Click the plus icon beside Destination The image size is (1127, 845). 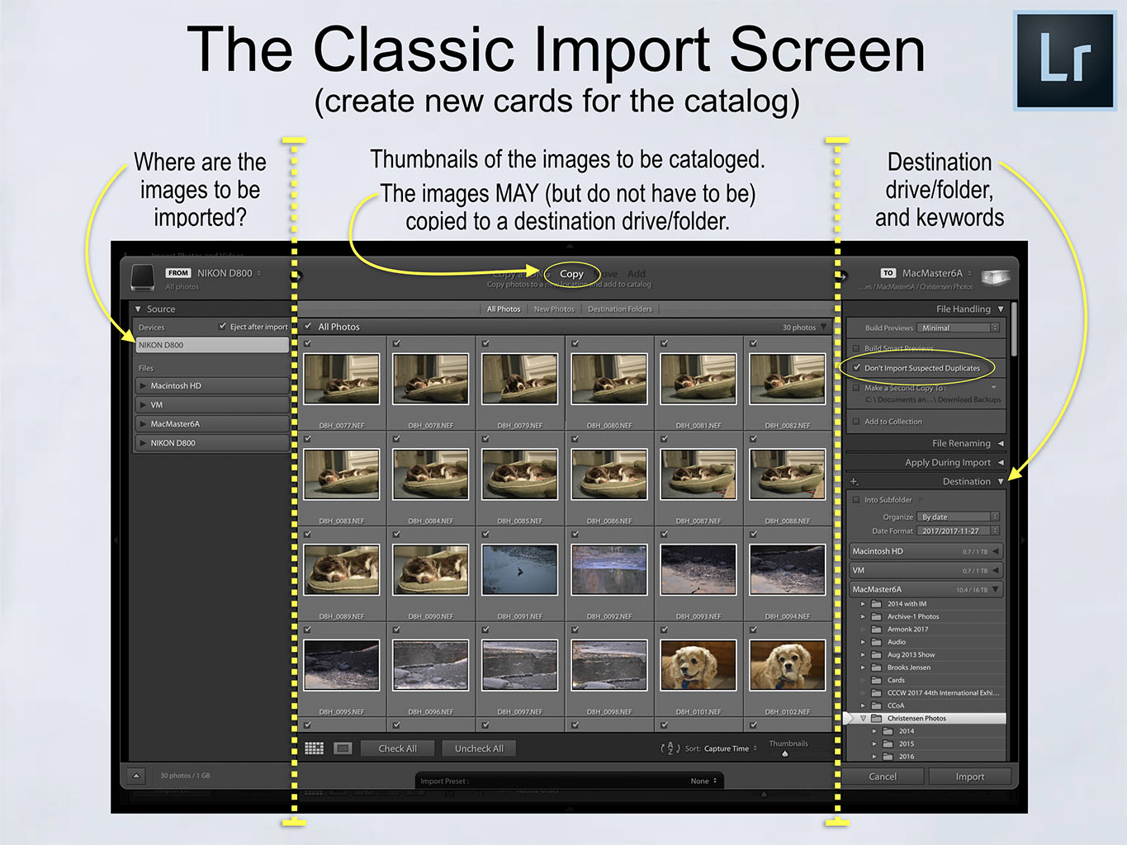point(855,482)
